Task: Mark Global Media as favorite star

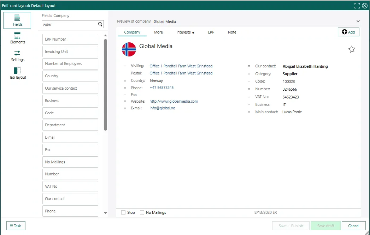Action: pos(352,49)
